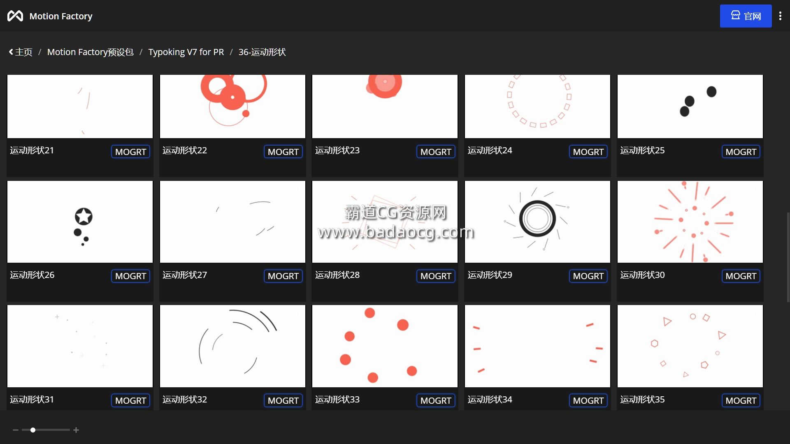Click the vertical scrollbar thumb
Image resolution: width=790 pixels, height=444 pixels.
point(788,257)
